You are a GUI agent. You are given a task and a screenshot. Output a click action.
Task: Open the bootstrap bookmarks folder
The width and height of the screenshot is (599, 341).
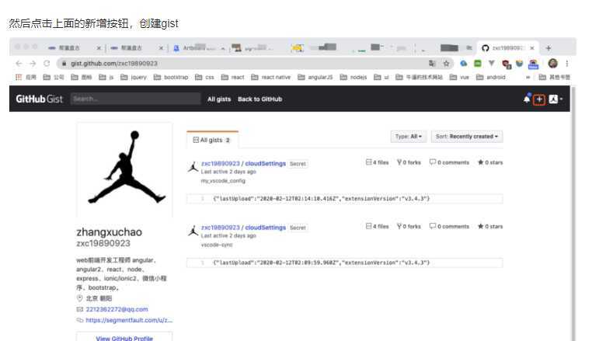click(171, 77)
